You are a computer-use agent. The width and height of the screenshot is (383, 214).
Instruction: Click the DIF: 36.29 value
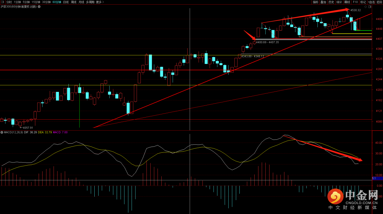point(30,132)
